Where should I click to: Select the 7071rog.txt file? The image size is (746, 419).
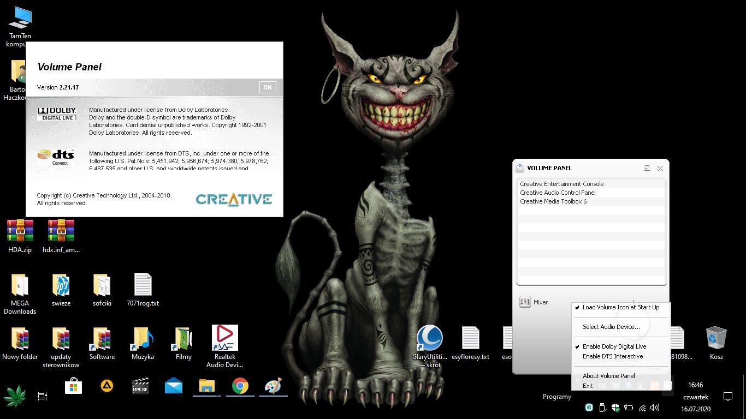(x=143, y=290)
